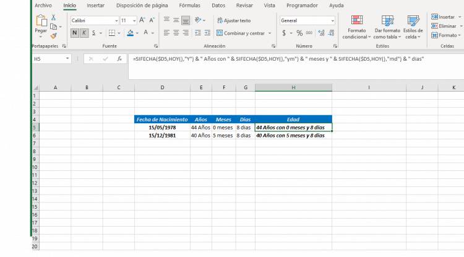Select cell with date 15/12/1981
Image resolution: width=464 pixels, height=257 pixels.
pyautogui.click(x=163, y=135)
